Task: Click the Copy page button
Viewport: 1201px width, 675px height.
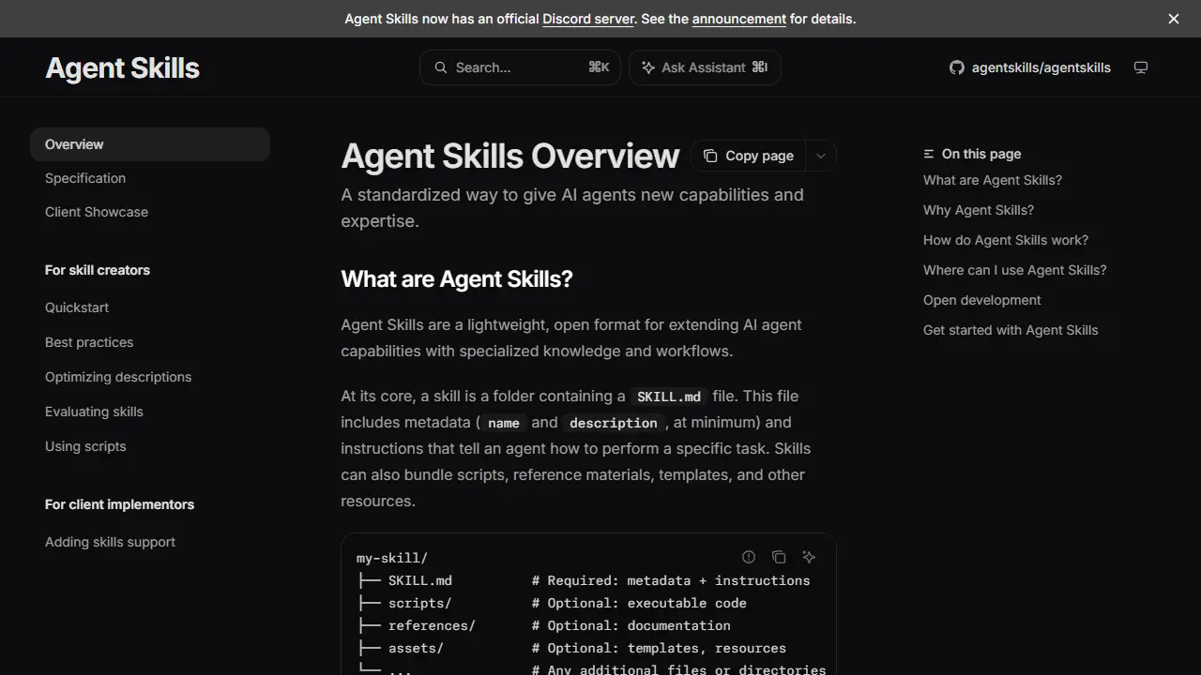Action: pyautogui.click(x=748, y=156)
